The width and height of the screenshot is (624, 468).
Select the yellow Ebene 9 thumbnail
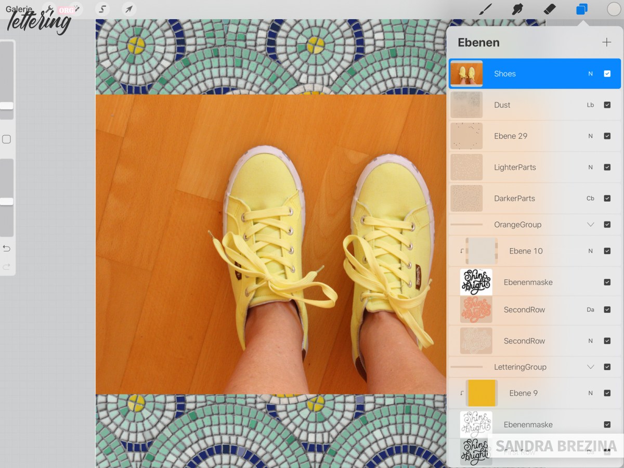click(x=482, y=393)
